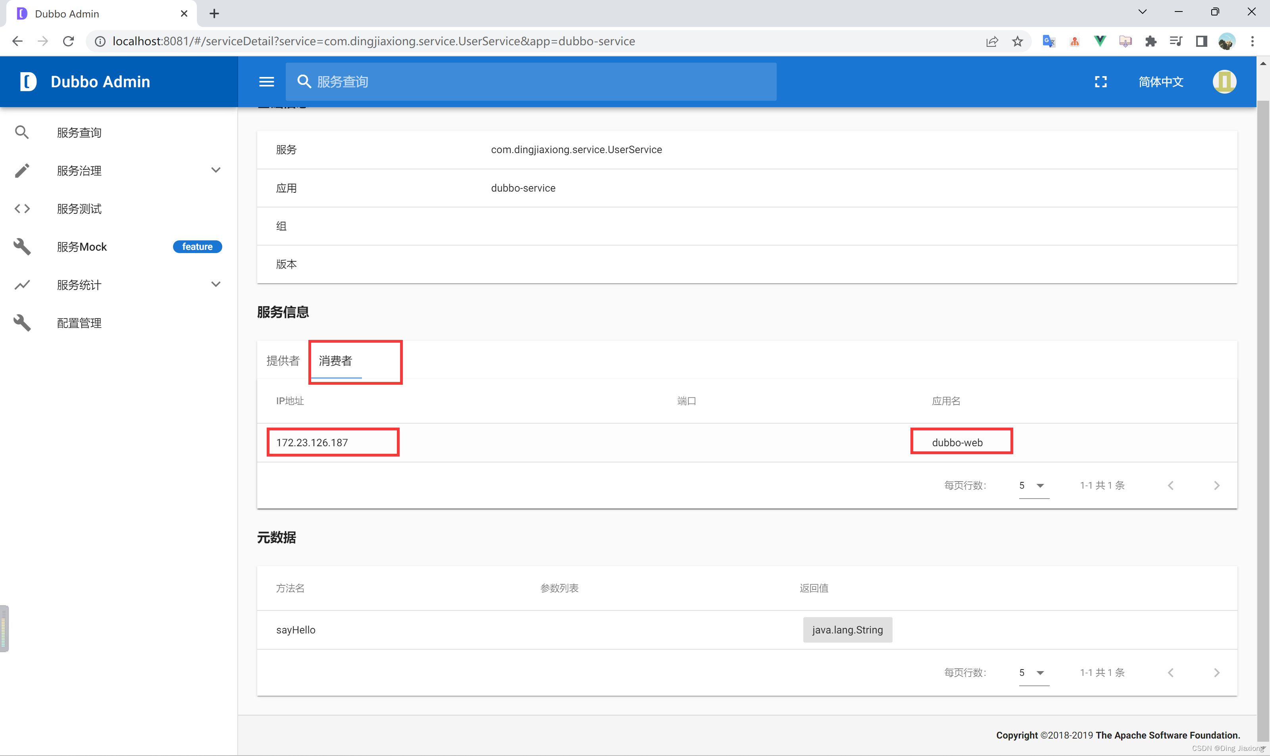Image resolution: width=1270 pixels, height=756 pixels.
Task: Enter fullscreen mode via the header icon
Action: (1101, 81)
